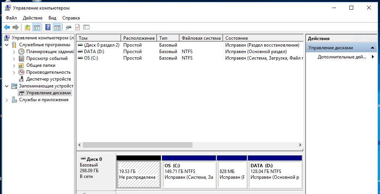The image size is (380, 194).
Task: Open Help with the blue question mark icon
Action: pyautogui.click(x=48, y=27)
